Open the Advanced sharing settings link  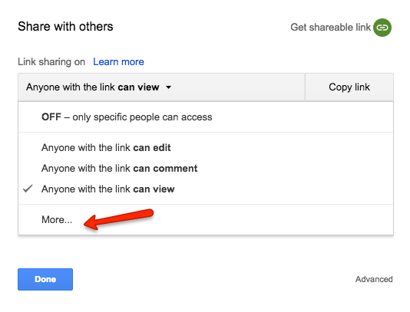374,279
